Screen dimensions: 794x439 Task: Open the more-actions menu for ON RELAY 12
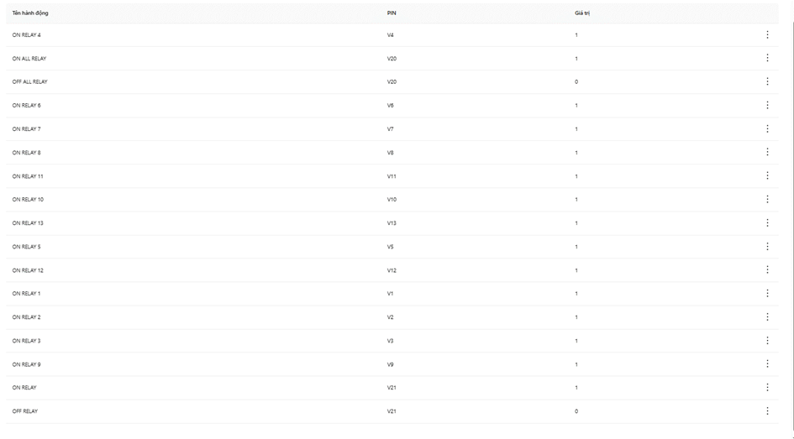click(x=767, y=269)
